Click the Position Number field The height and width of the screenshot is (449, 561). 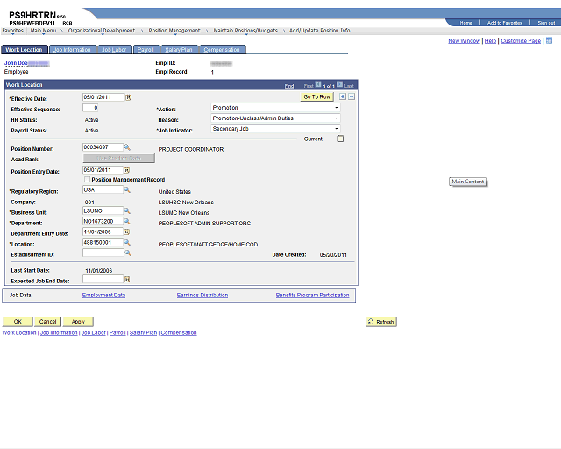(103, 147)
